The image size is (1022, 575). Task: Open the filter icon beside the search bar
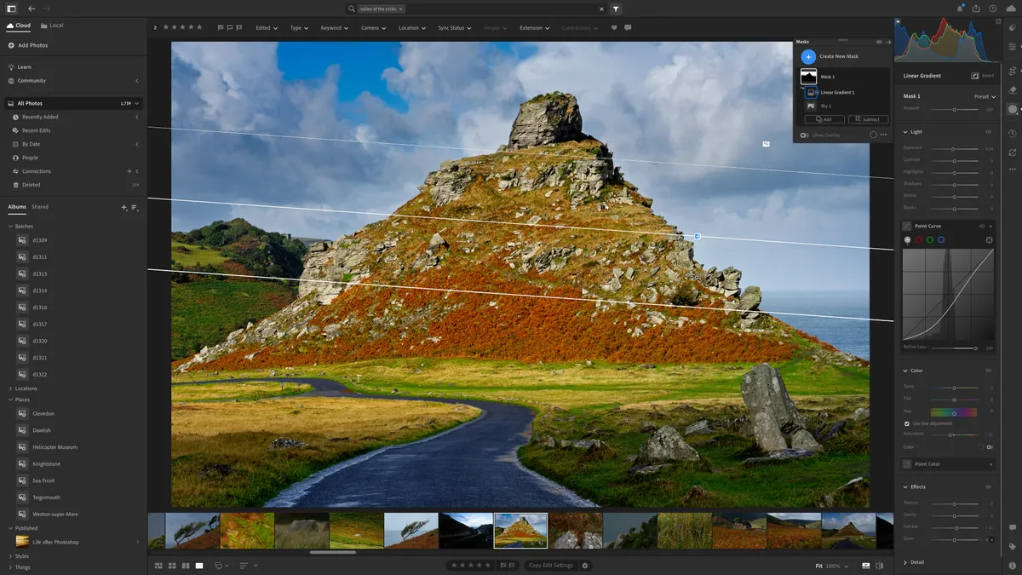pos(616,8)
